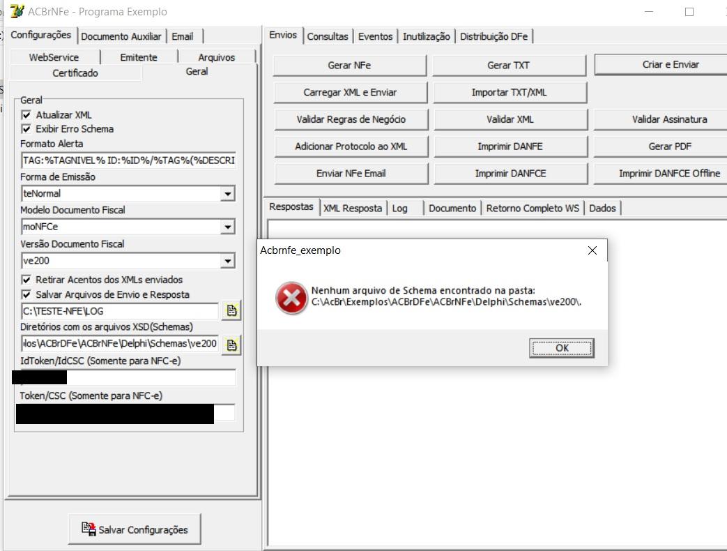The height and width of the screenshot is (551, 727).
Task: Click Adicionar Protocolo ao XML button
Action: (351, 146)
